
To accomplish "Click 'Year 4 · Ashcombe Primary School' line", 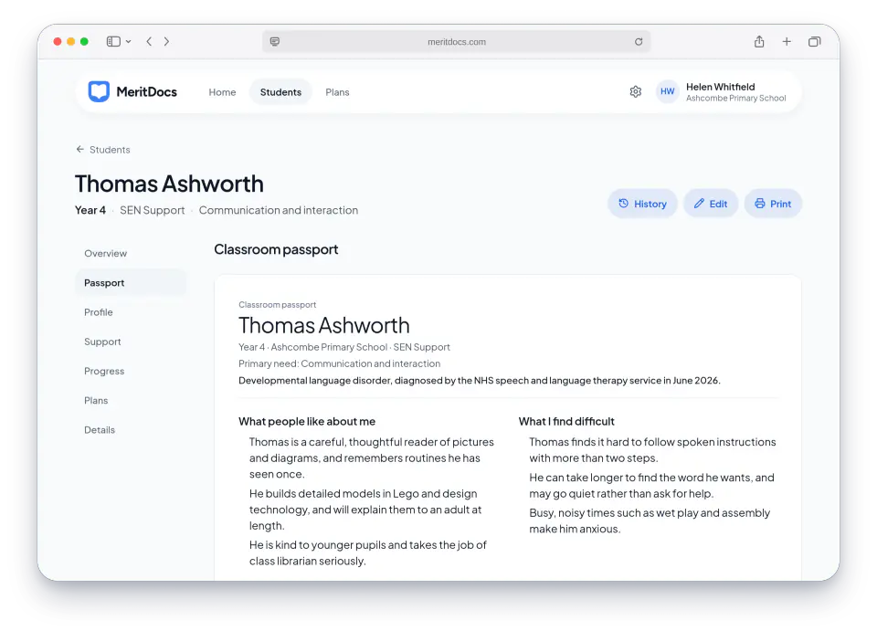I will [x=344, y=347].
